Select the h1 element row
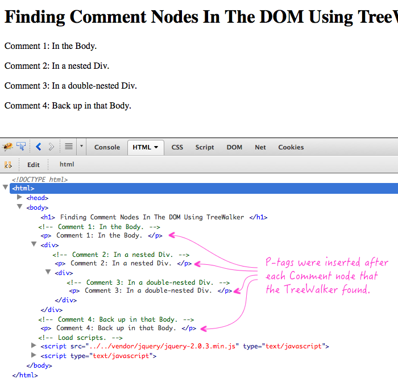 (154, 217)
